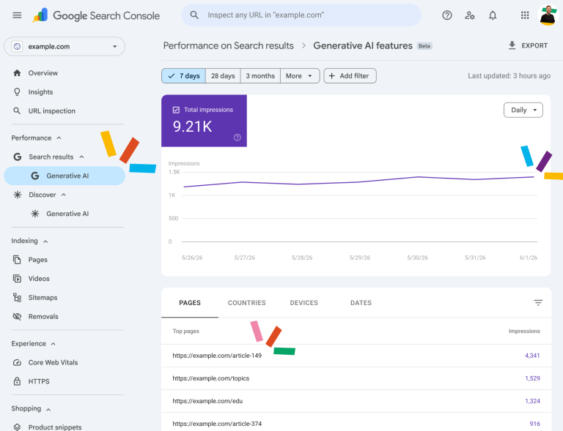
Task: Click the EXPORT button
Action: coord(528,45)
